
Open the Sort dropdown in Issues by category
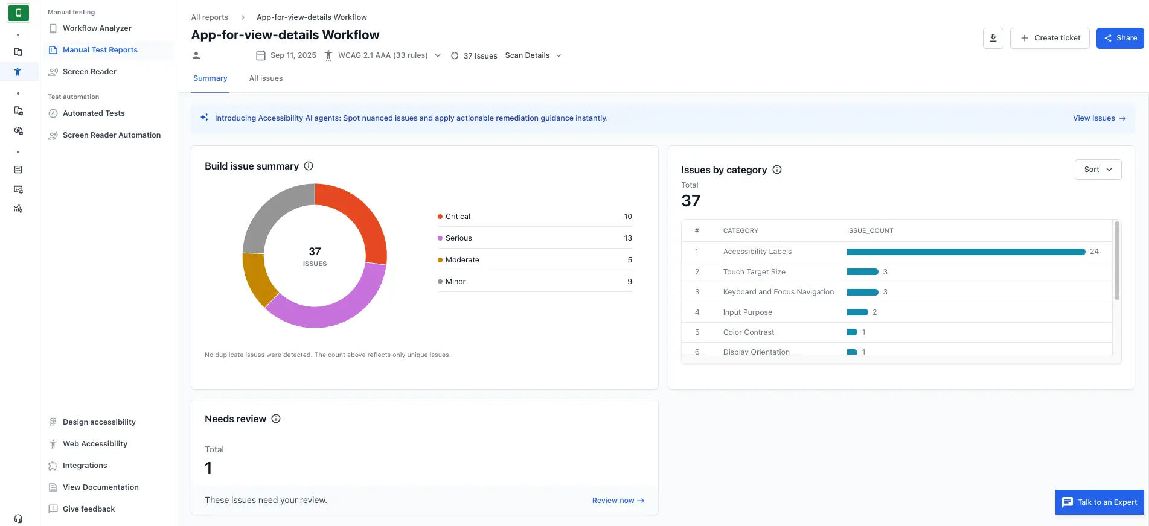(x=1097, y=170)
